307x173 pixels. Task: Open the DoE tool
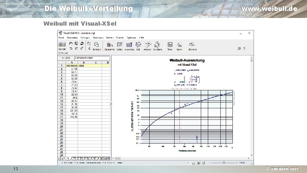point(138,46)
